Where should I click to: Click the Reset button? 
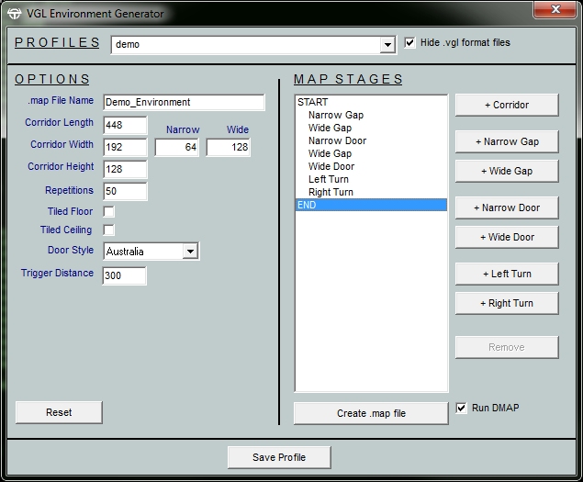coord(59,412)
